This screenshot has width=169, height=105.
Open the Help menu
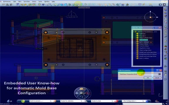pyautogui.click(x=53, y=2)
